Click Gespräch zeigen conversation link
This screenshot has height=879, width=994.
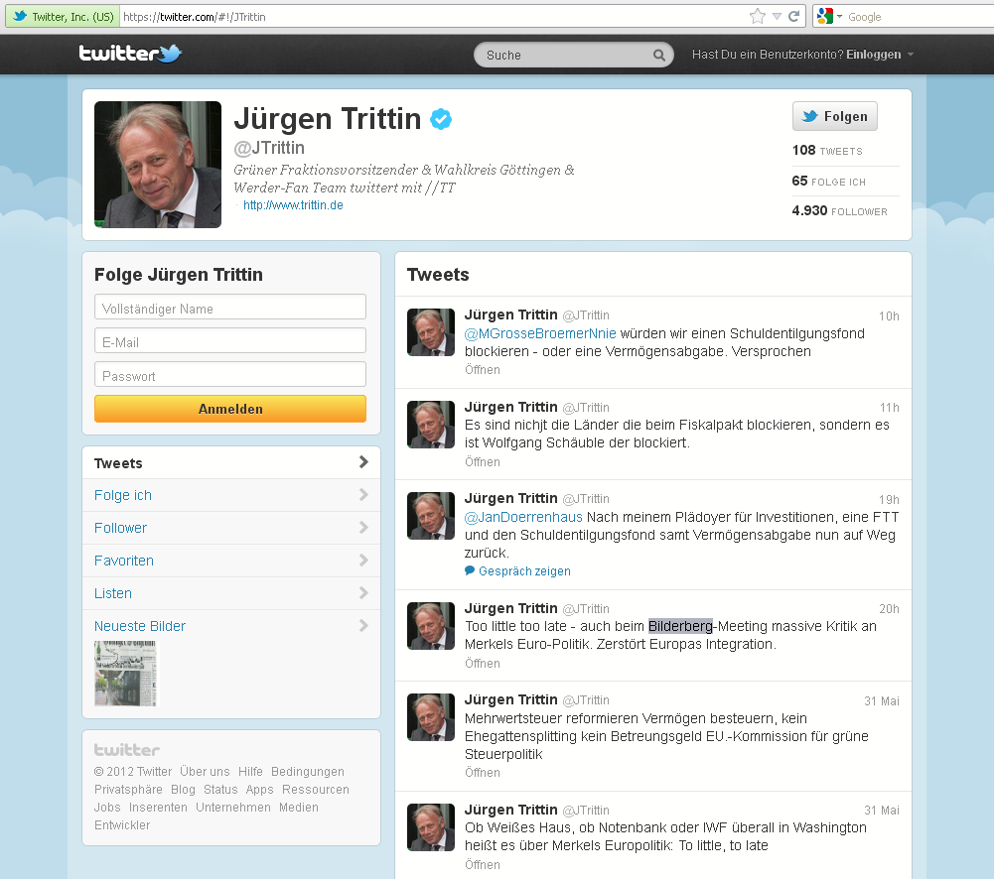[524, 571]
